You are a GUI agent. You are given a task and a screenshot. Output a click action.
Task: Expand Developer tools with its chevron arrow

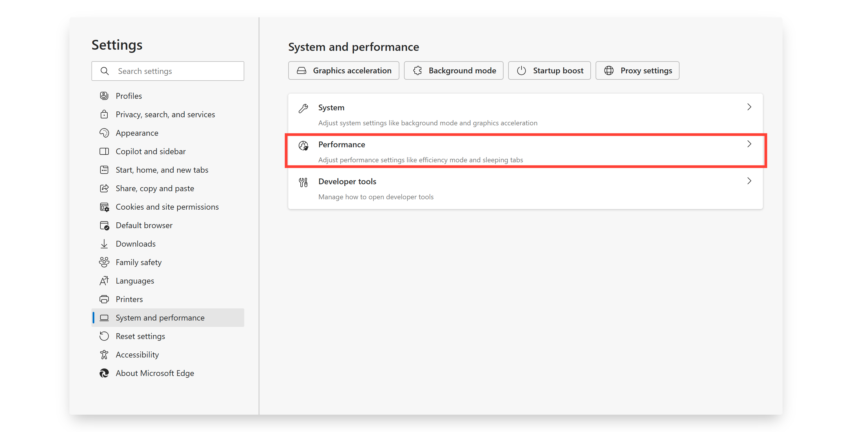(x=749, y=181)
